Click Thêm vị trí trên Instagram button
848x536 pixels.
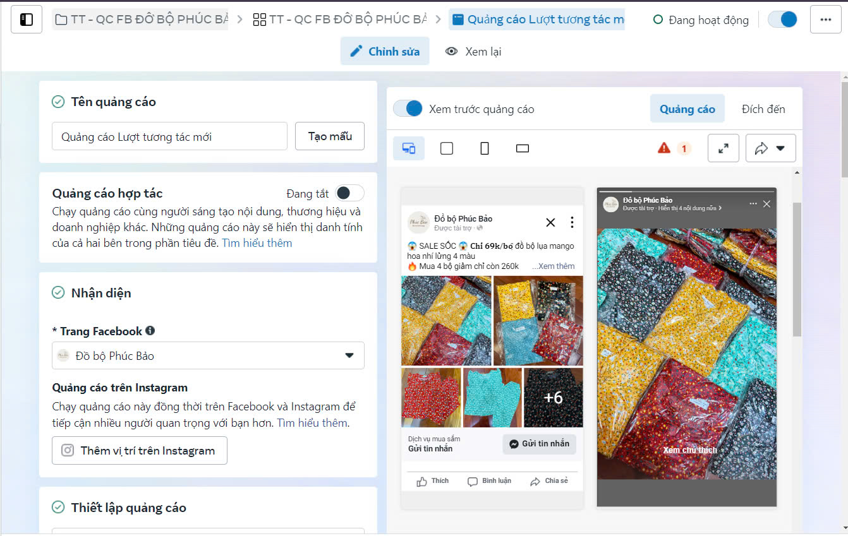point(139,451)
